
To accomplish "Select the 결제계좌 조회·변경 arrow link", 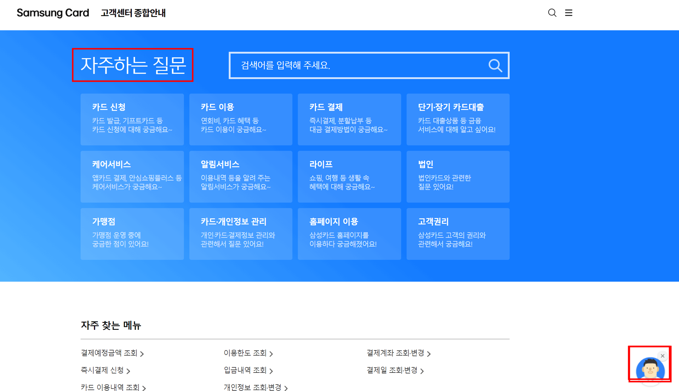I will pos(429,353).
